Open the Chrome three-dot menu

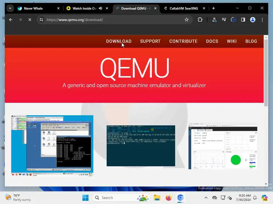point(262,20)
